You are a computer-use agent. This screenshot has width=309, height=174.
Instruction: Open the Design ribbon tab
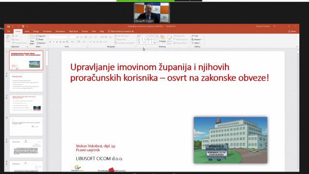click(36, 31)
